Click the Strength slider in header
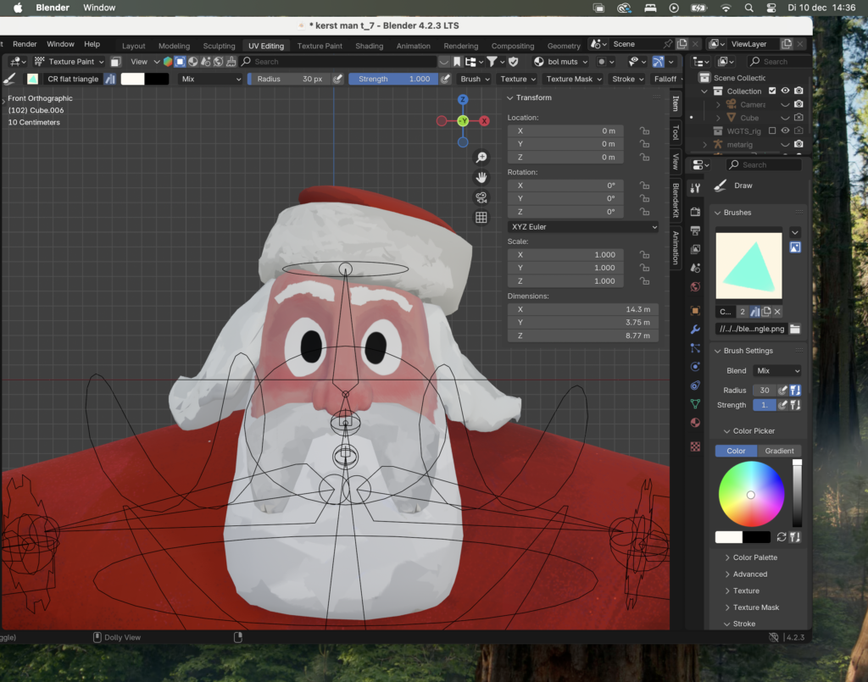Image resolution: width=868 pixels, height=682 pixels. tap(393, 79)
